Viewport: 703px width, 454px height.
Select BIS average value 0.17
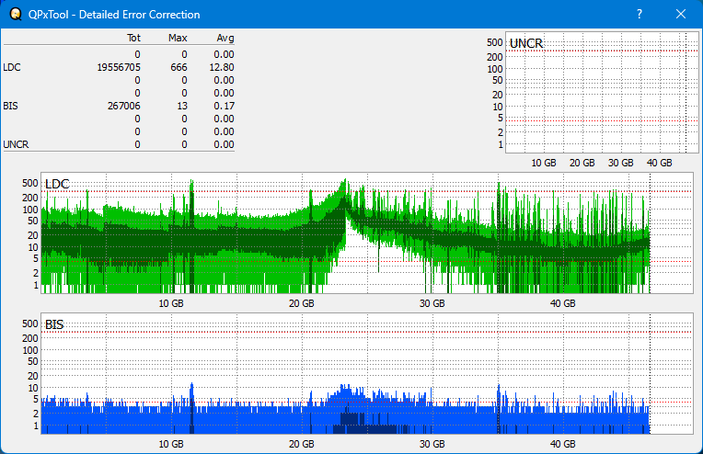(224, 106)
